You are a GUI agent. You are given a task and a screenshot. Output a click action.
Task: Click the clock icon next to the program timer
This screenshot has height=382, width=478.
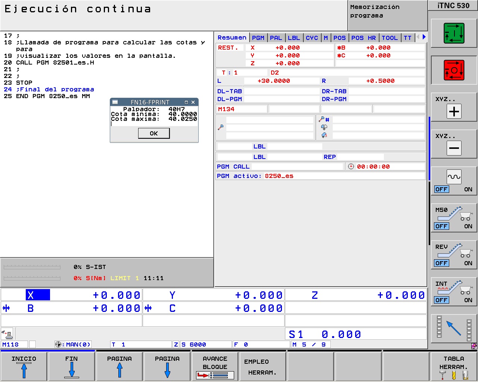pos(351,166)
